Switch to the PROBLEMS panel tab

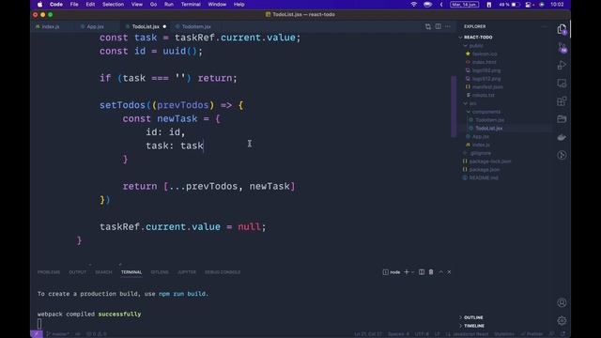[x=49, y=272]
